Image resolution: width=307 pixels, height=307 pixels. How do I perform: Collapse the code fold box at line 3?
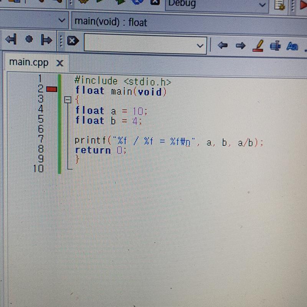tap(68, 100)
